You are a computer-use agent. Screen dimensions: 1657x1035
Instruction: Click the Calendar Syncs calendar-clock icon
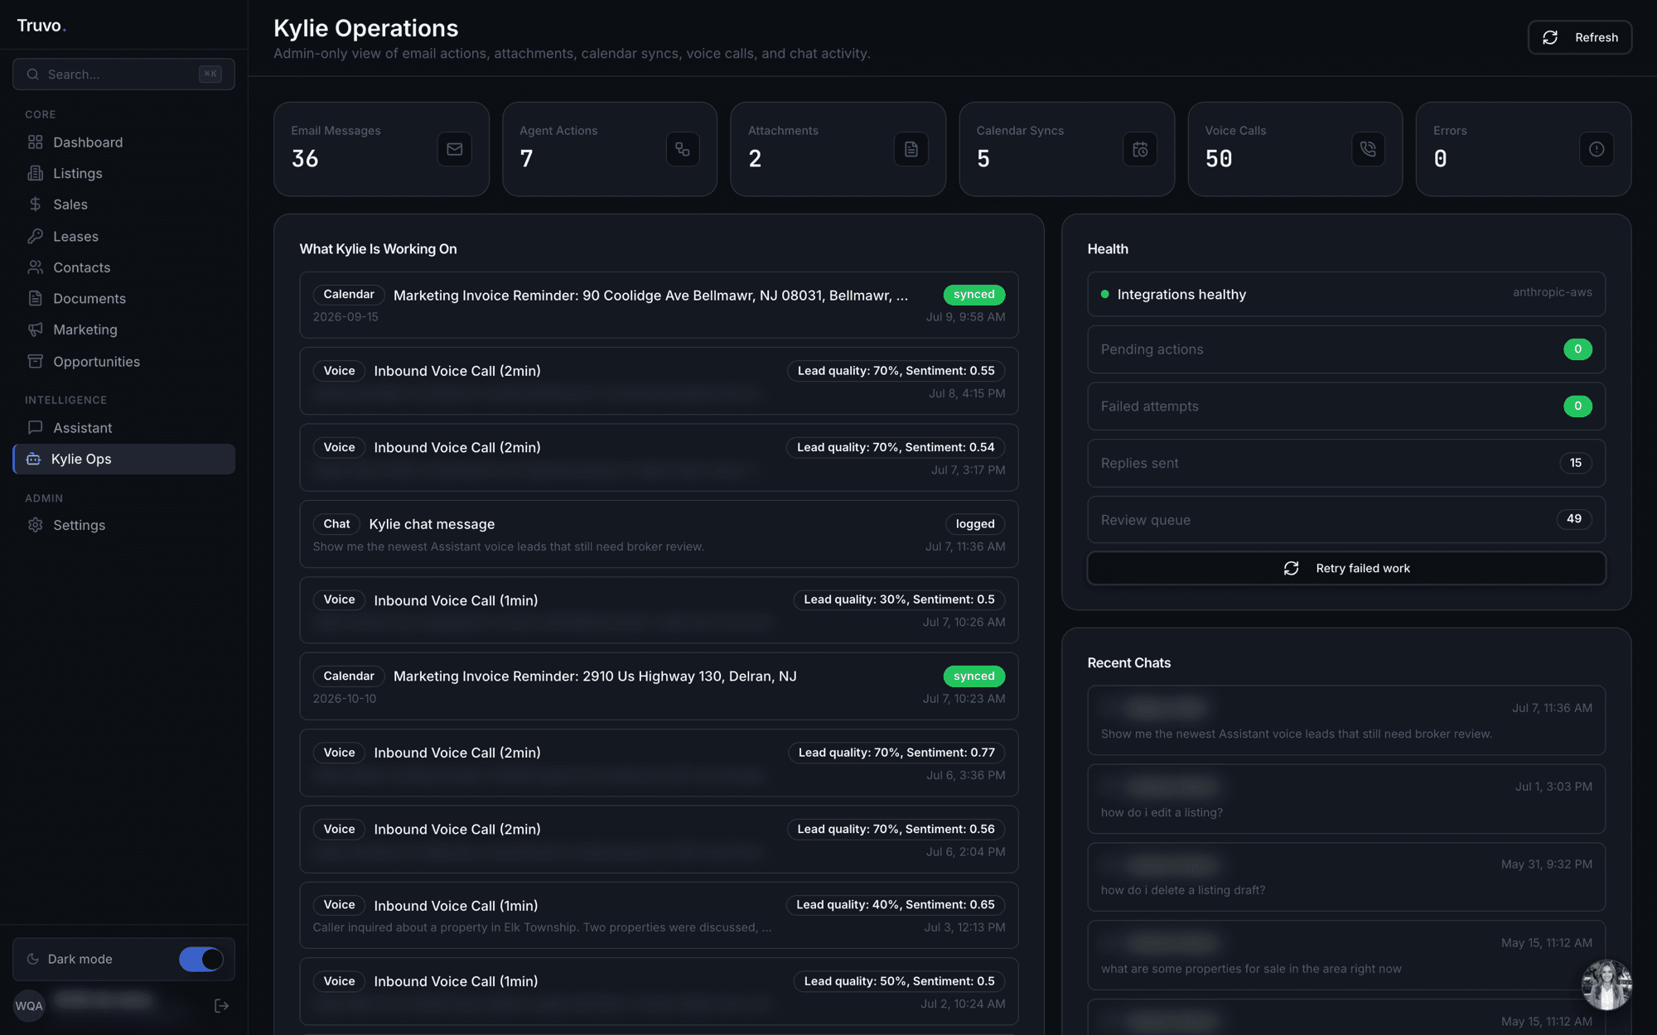pos(1140,149)
